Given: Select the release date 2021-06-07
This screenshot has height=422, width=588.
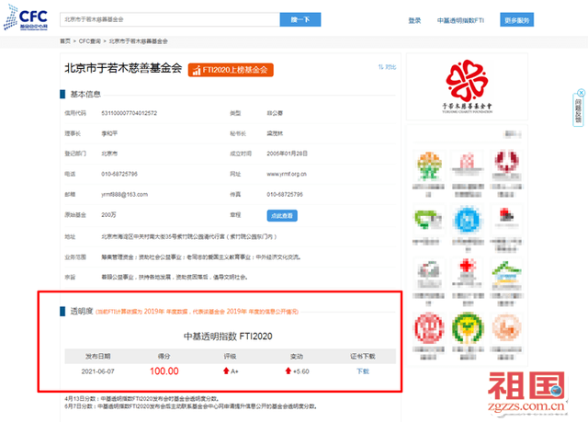Looking at the screenshot, I should 98,371.
